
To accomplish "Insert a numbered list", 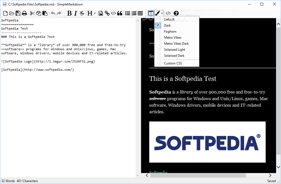I will click(x=134, y=13).
